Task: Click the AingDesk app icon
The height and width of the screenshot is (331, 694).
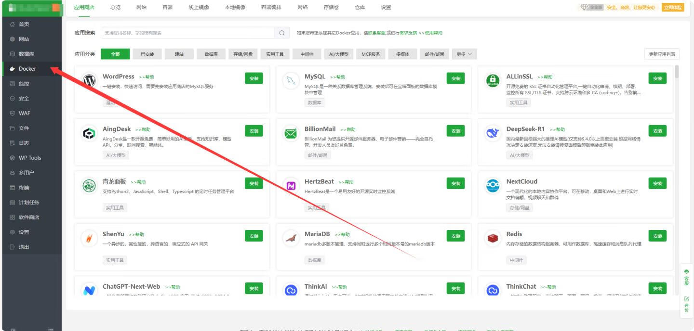Action: pos(89,133)
